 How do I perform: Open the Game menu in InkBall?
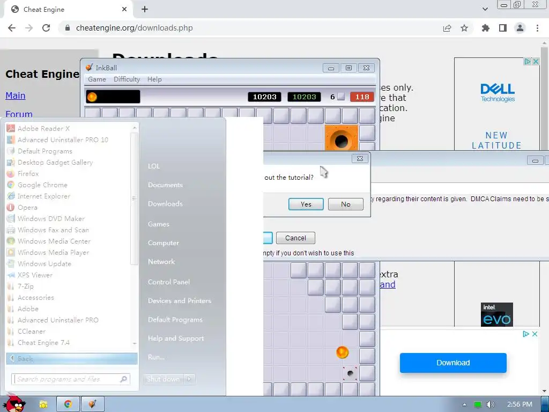[97, 79]
